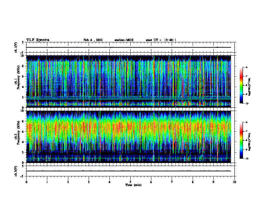Click the "6" kHz tick on ch.1 frequency axis
The width and height of the screenshot is (264, 204).
point(23,76)
